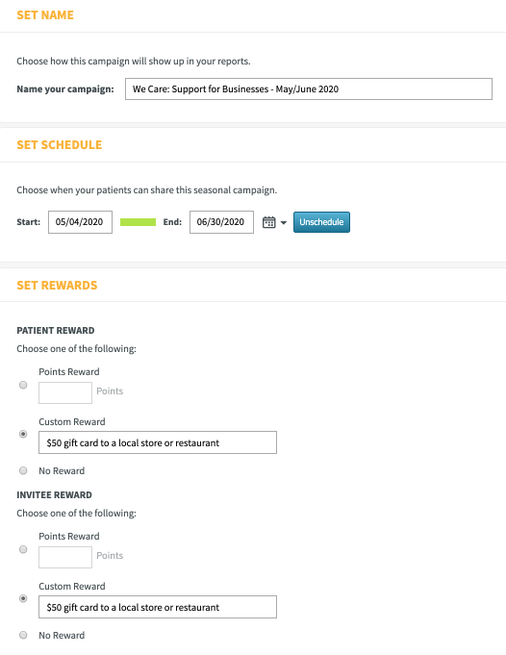Screen dimensions: 506x655
Task: Select Patient Reward Points Reward radio
Action: click(x=23, y=385)
